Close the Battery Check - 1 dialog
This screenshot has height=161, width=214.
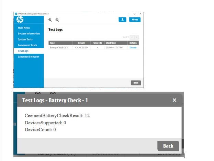point(174,100)
